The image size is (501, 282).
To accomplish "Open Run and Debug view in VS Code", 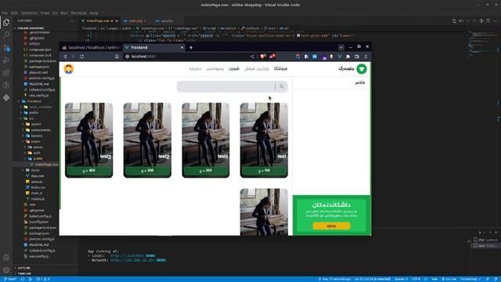I will pos(6,60).
